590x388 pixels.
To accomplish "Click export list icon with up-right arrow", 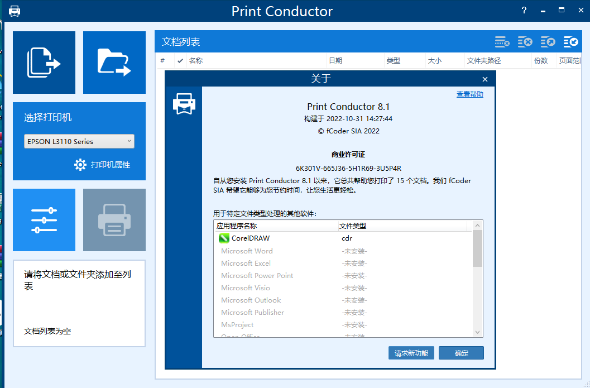I will coord(548,42).
